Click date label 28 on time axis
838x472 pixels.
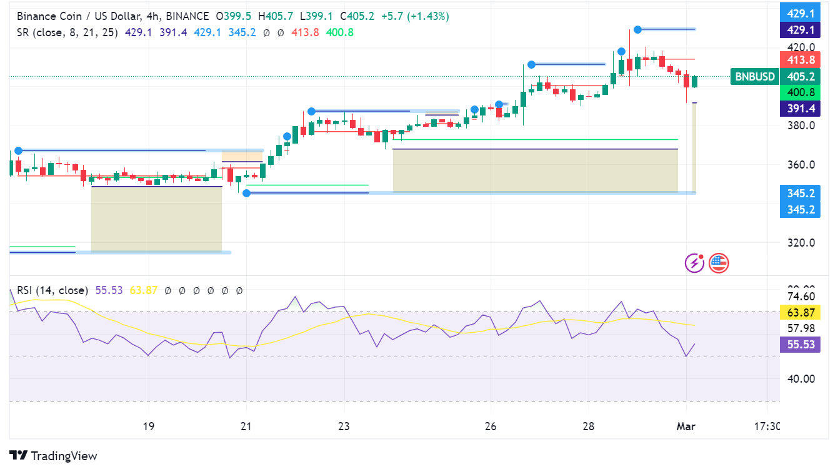pos(589,426)
